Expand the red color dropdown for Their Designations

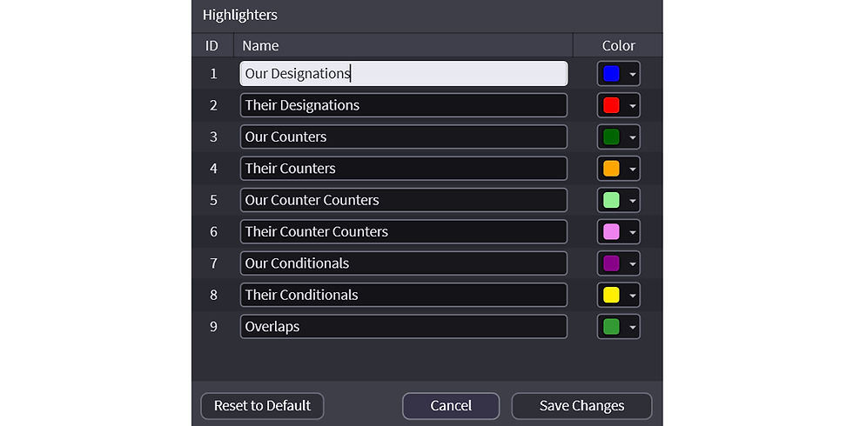[x=632, y=105]
